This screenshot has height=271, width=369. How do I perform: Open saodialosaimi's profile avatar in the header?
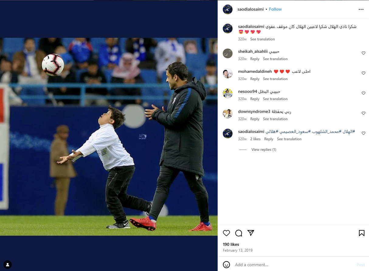point(228,9)
